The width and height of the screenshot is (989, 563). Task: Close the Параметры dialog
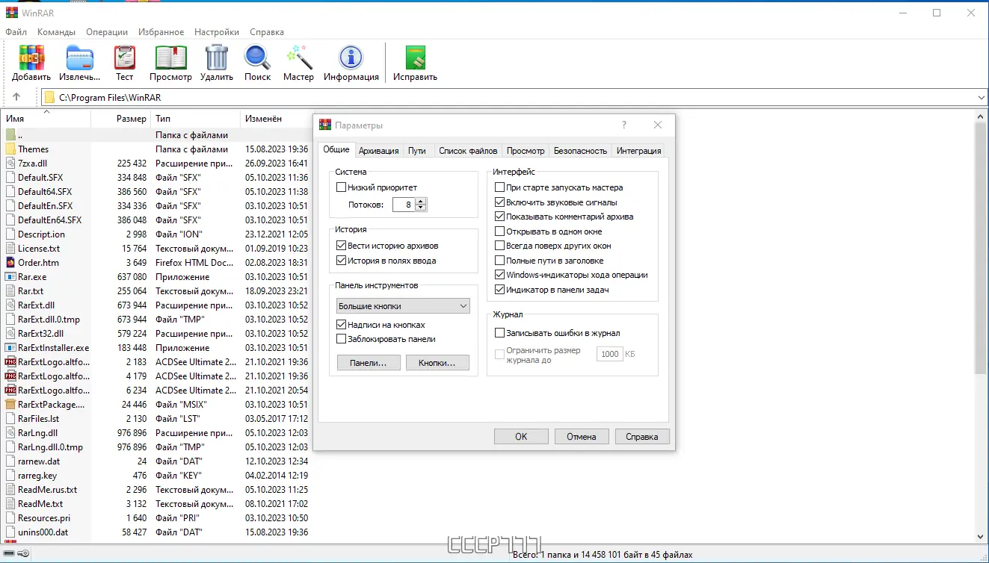click(658, 125)
